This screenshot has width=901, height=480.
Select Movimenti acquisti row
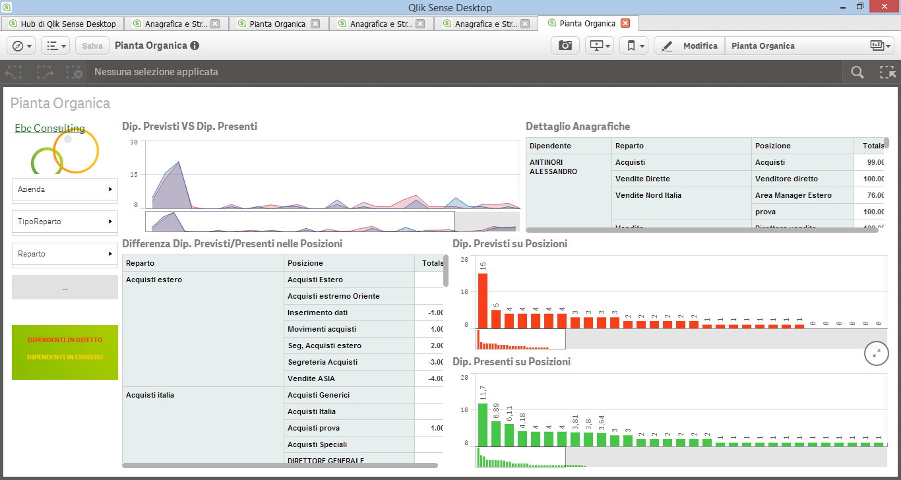point(350,329)
